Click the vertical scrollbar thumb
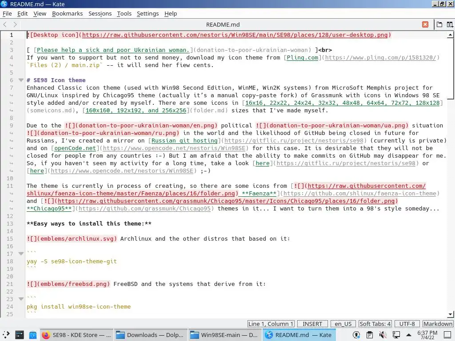This screenshot has width=455, height=341. 451,69
